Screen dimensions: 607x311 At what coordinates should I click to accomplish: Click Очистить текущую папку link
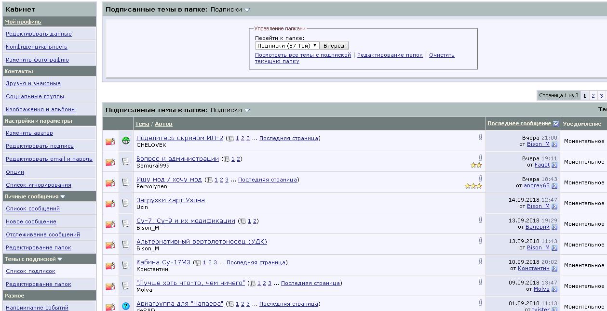click(355, 58)
